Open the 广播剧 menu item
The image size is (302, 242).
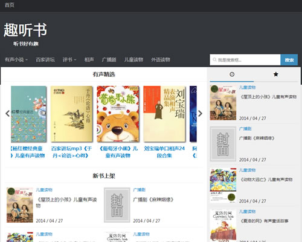(109, 59)
